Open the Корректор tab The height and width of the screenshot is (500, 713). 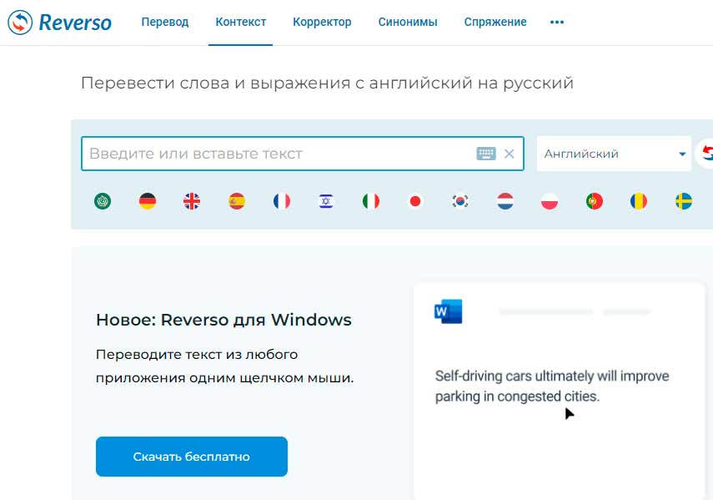322,23
